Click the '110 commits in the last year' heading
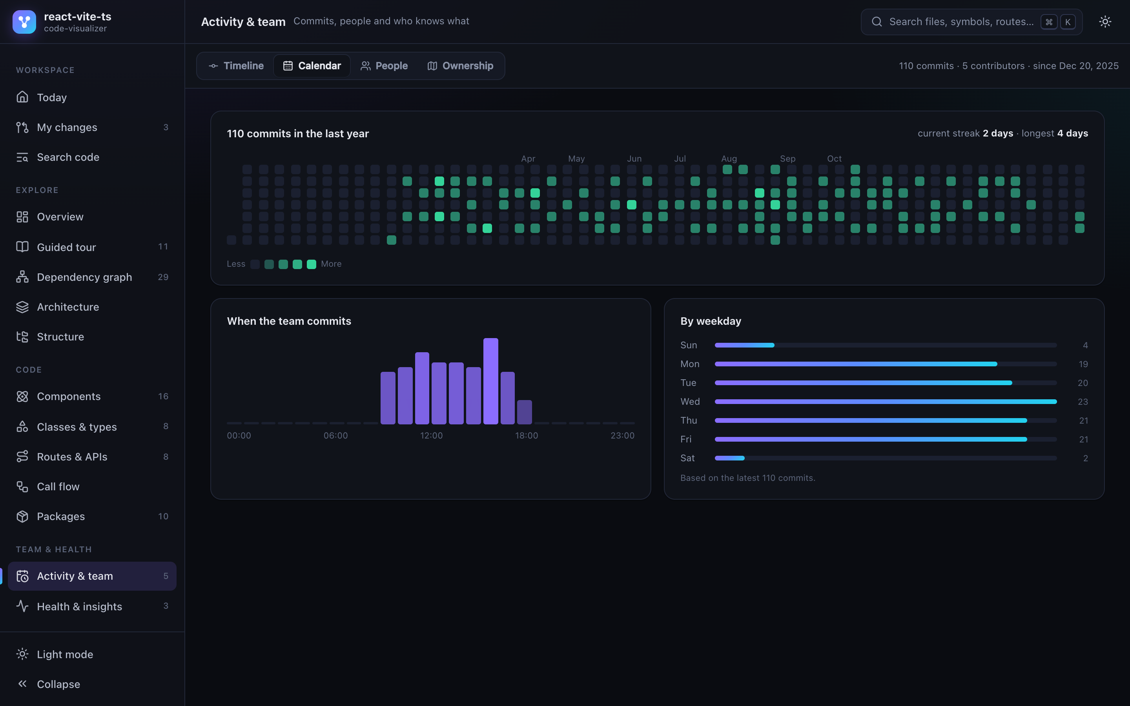1130x706 pixels. [x=298, y=133]
